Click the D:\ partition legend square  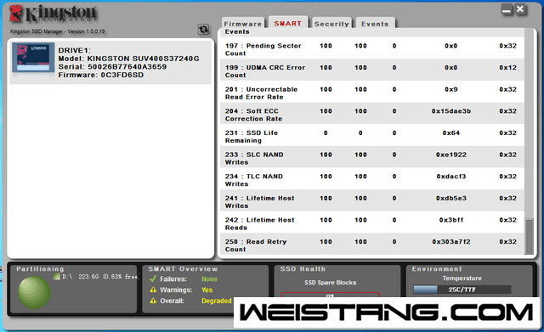click(57, 277)
